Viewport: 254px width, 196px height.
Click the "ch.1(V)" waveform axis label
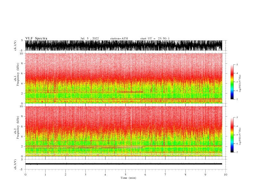coord(15,45)
